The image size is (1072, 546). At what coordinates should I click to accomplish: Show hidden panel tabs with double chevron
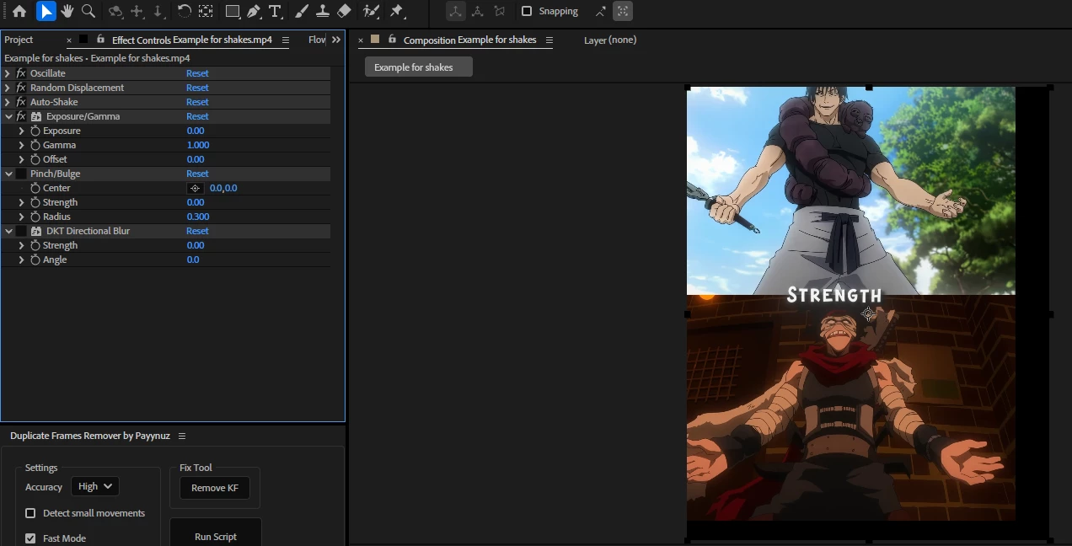pyautogui.click(x=336, y=40)
